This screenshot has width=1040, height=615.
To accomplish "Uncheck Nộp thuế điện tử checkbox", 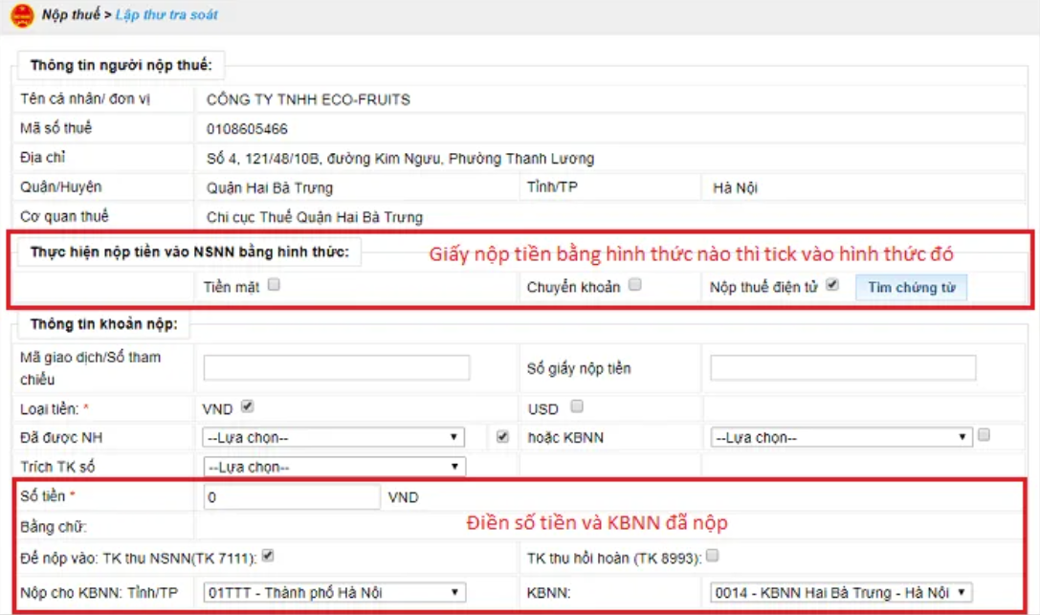I will (832, 285).
